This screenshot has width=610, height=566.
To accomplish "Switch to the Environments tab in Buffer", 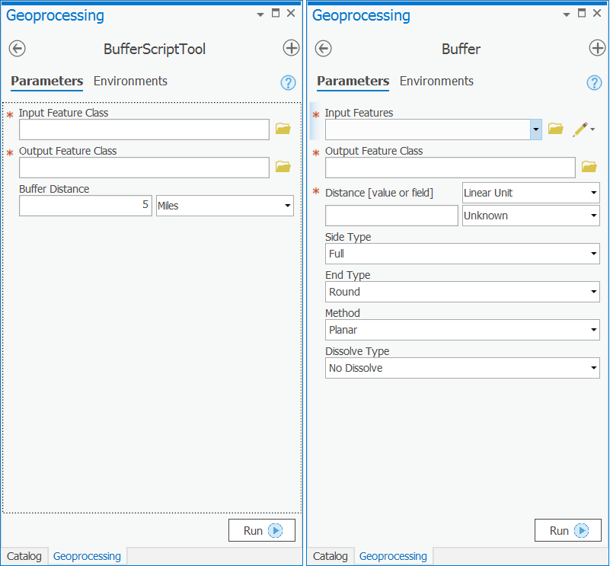I will click(436, 82).
